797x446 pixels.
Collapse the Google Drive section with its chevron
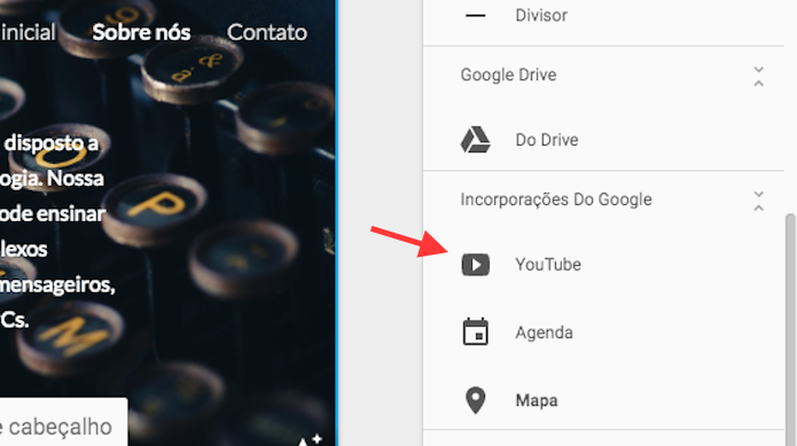[x=758, y=76]
